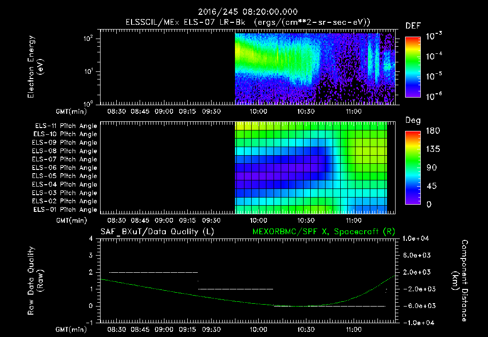This screenshot has width=488, height=337.
Task: Select the ELS-02 Pitch Angle row label
Action: (x=65, y=201)
